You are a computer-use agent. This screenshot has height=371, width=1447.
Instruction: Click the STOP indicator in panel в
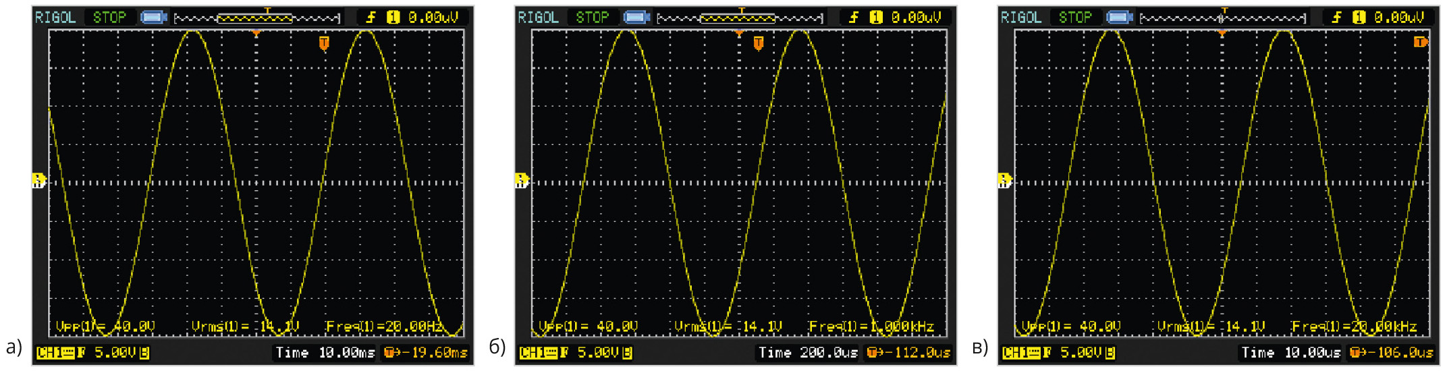point(1075,17)
